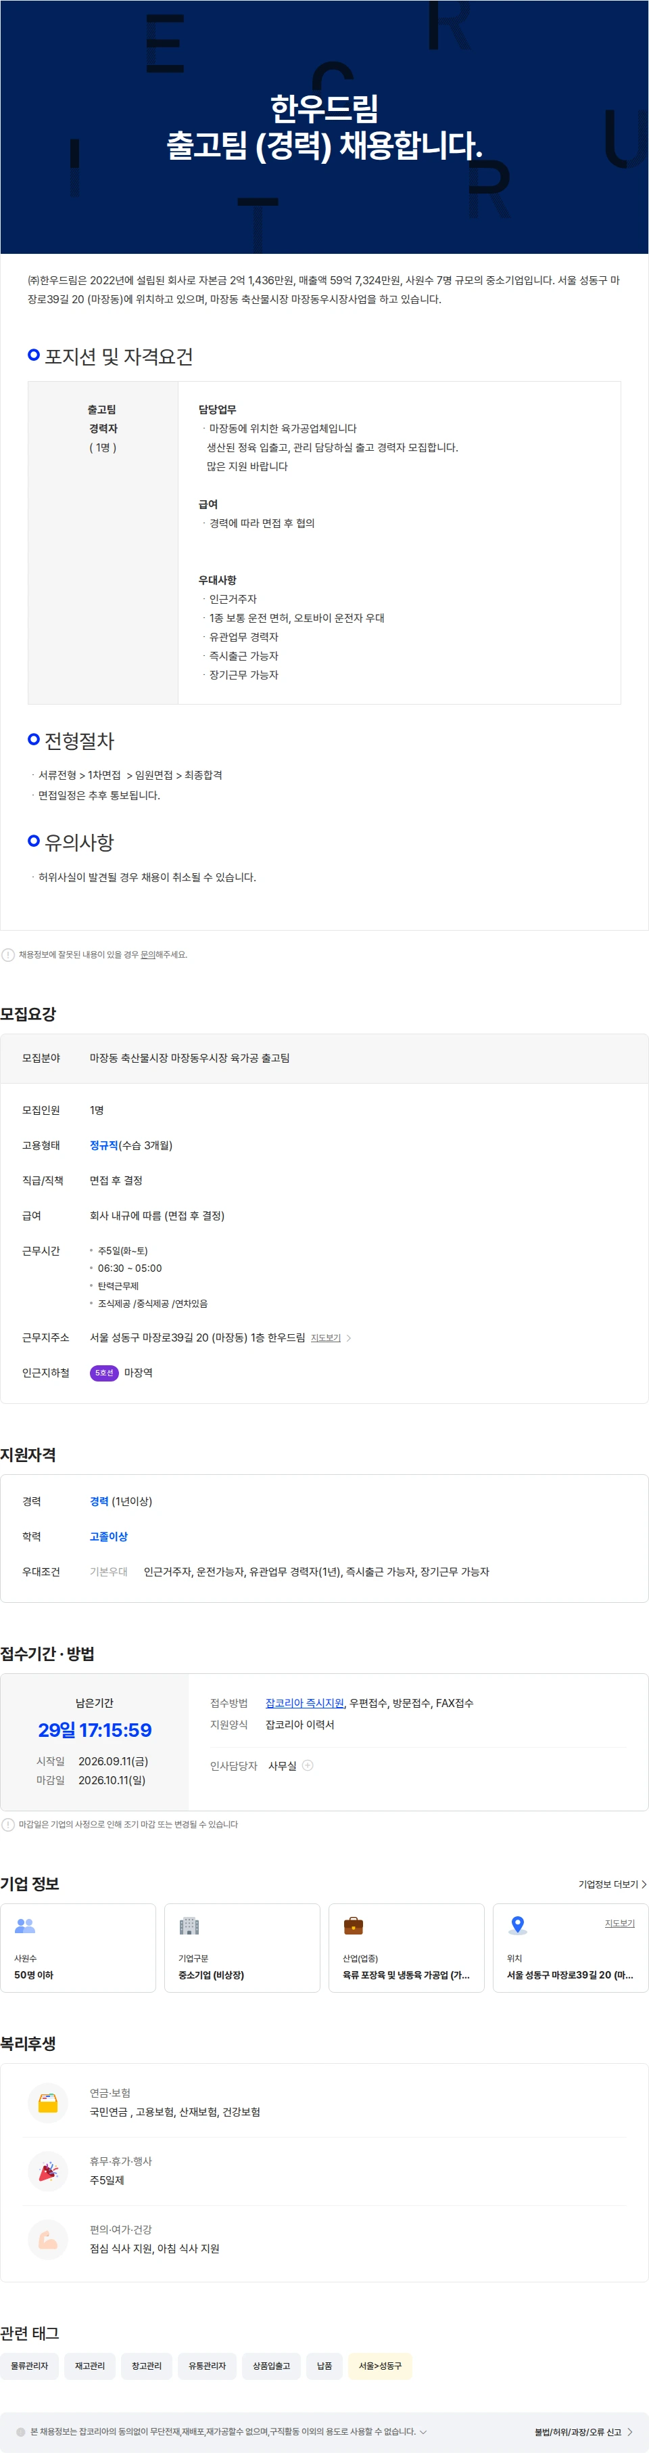Select the 유통관리자 tag
This screenshot has height=2453, width=649.
point(208,2366)
